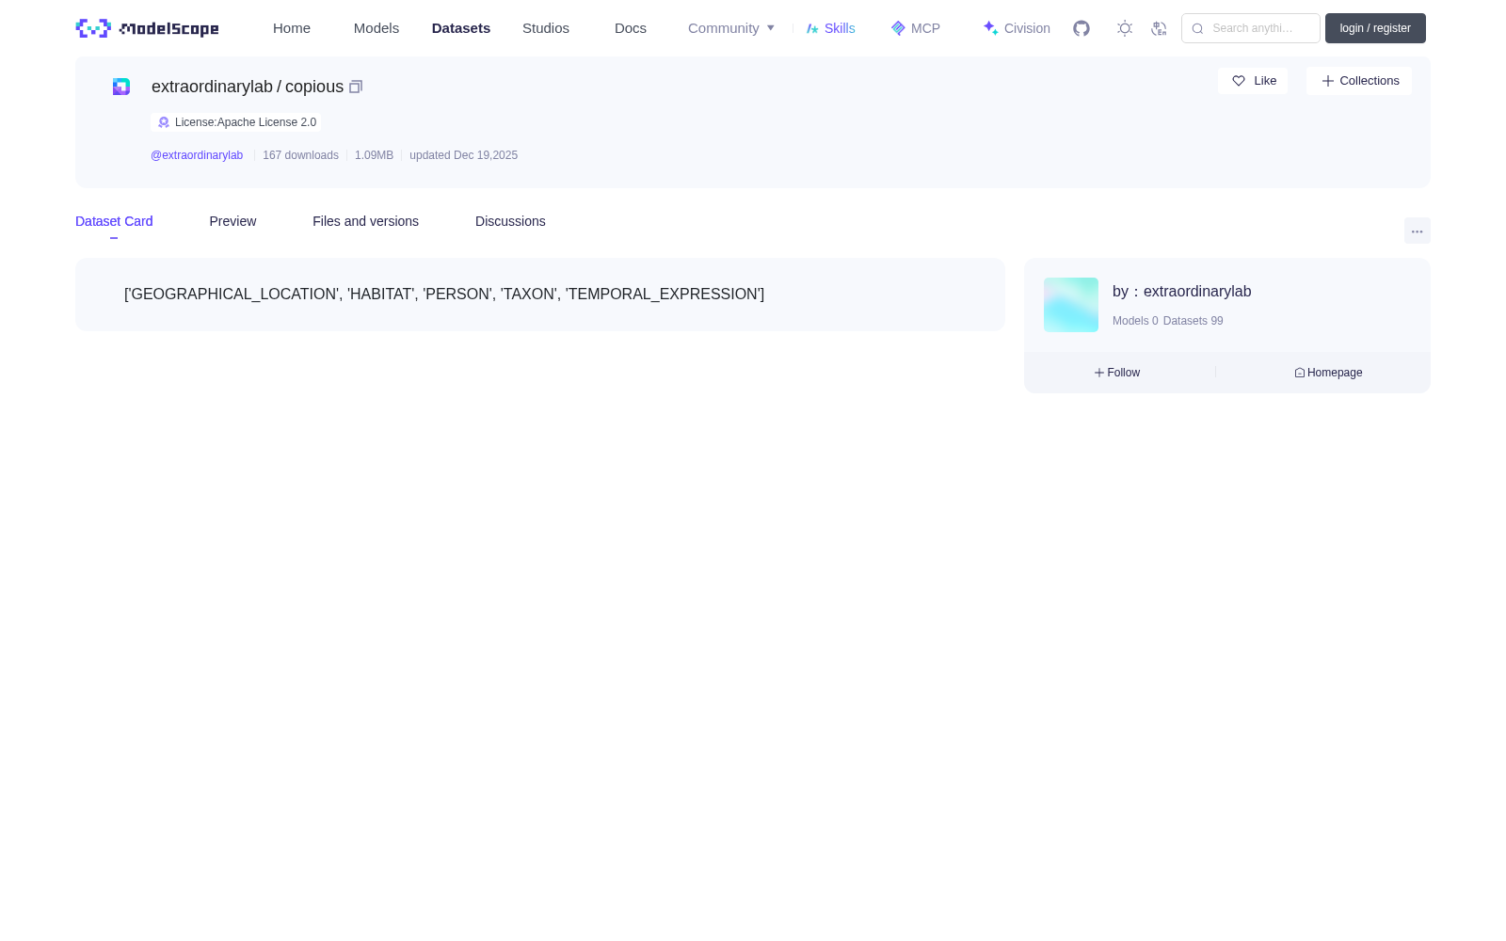Click the Civision sparkle icon
Image resolution: width=1506 pixels, height=941 pixels.
pos(990,28)
